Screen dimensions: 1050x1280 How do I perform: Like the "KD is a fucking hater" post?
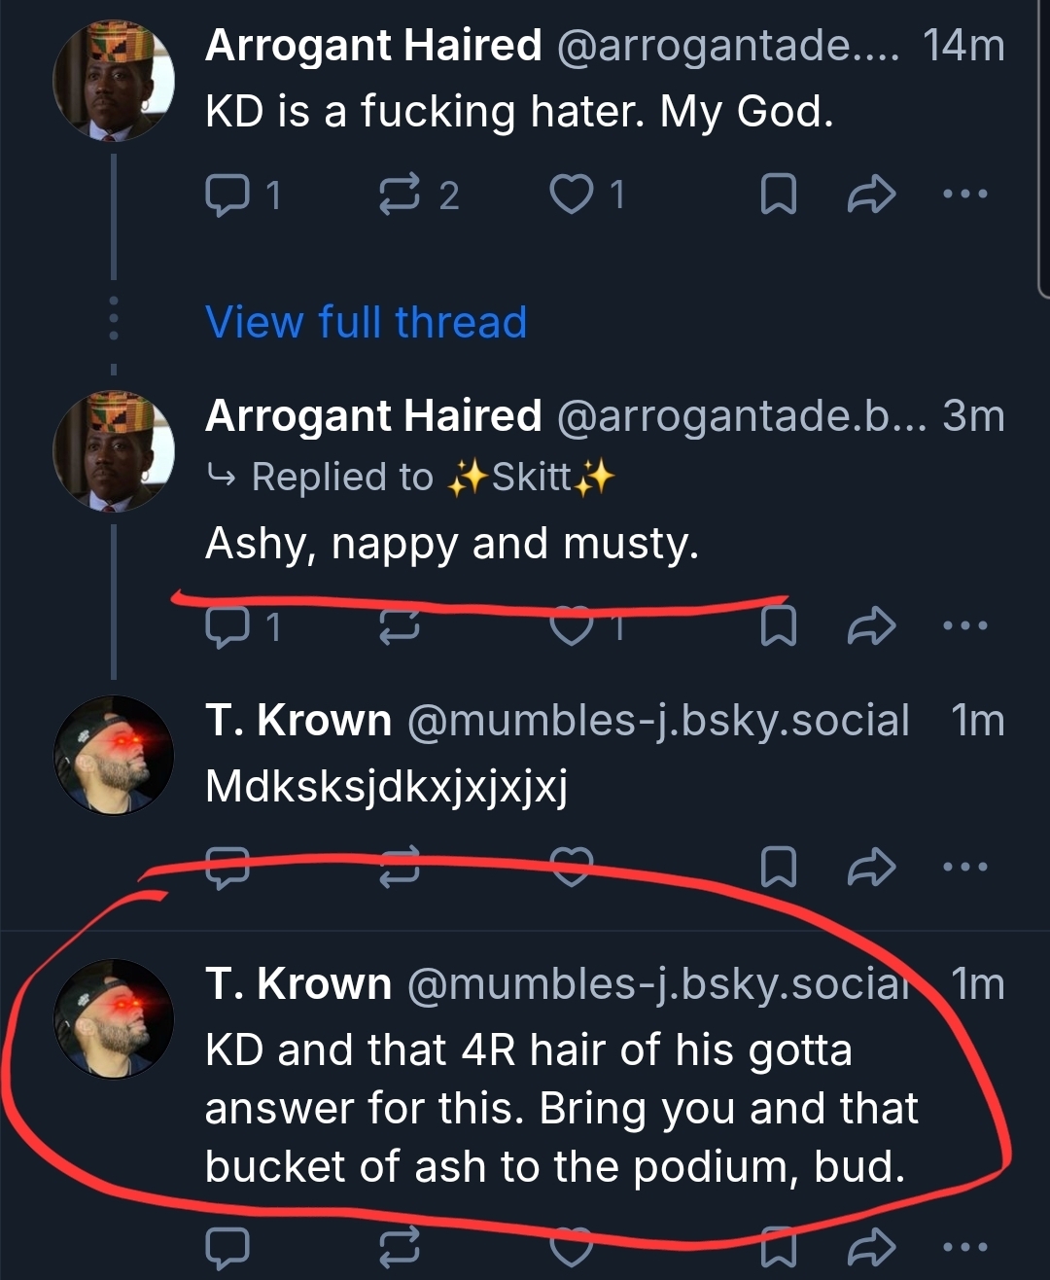click(572, 195)
